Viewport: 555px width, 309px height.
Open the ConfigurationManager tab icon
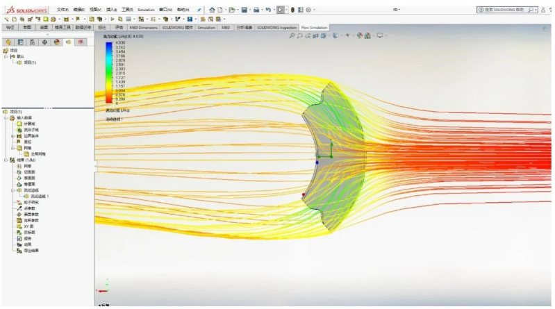(x=33, y=42)
